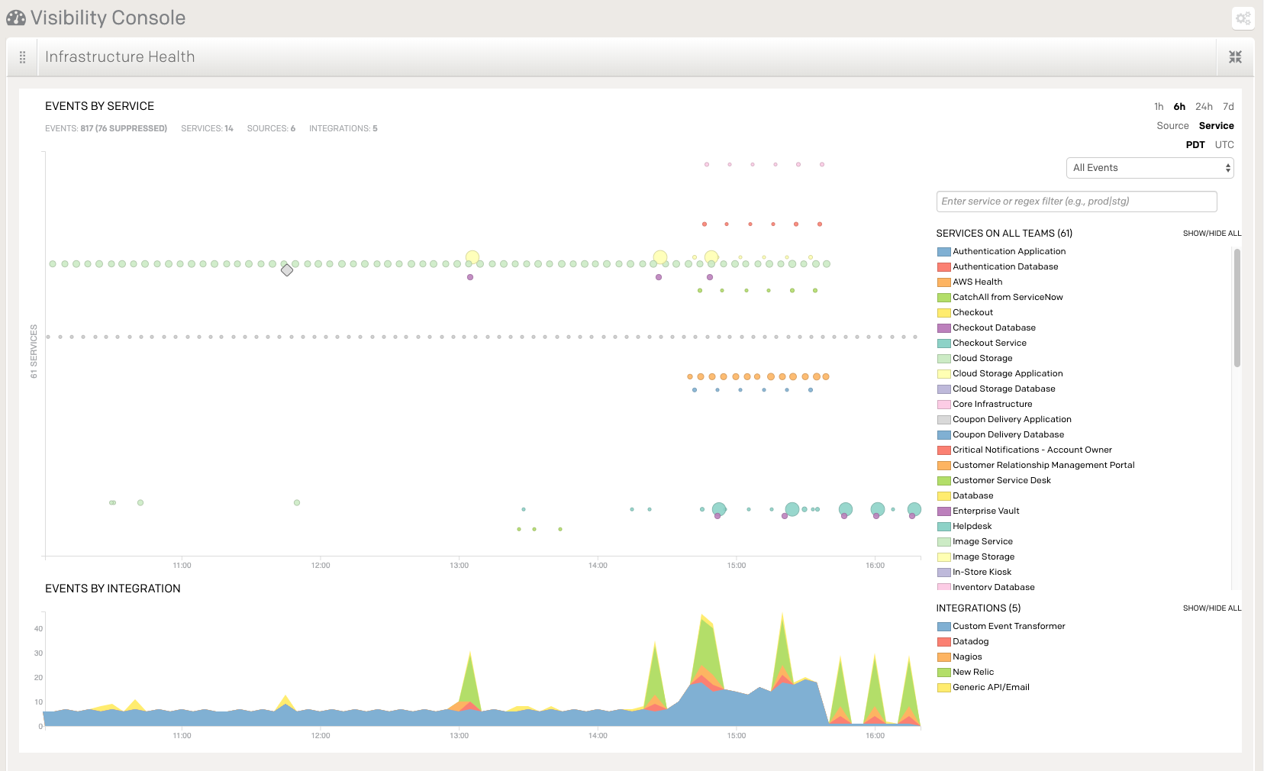
Task: Click Database legend entry
Action: (966, 496)
